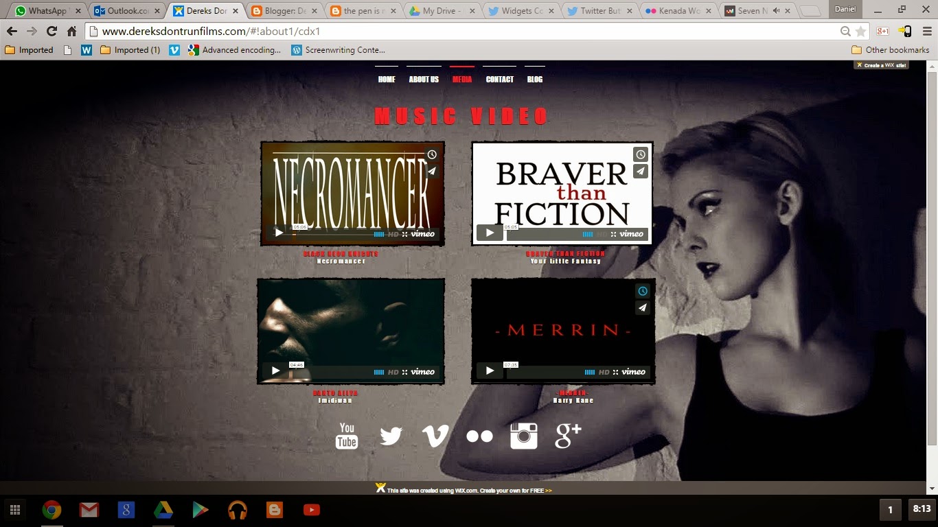The image size is (938, 527).
Task: Share the Necromancer video via paper-plane icon
Action: 432,171
